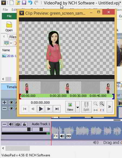Toggle visibility eye on the upper video track
The width and height of the screenshot is (122, 158).
click(11, 103)
